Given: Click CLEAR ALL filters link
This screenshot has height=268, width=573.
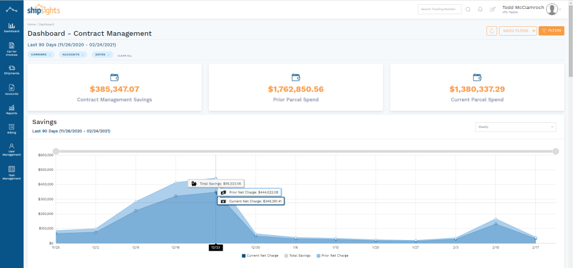Looking at the screenshot, I should point(125,56).
